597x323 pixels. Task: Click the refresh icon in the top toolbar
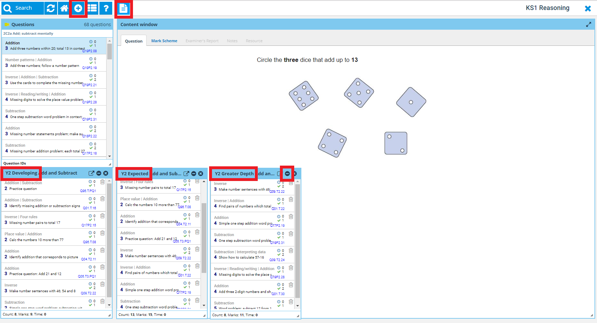click(51, 8)
